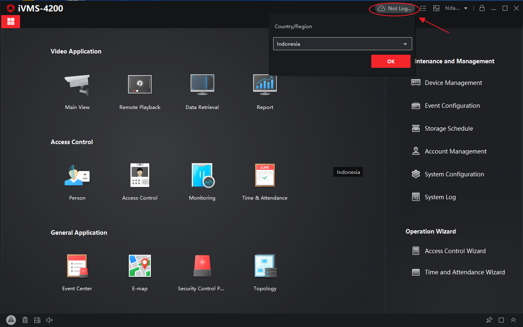The height and width of the screenshot is (327, 523).
Task: Click the System Configuration gear icon
Action: 416,174
